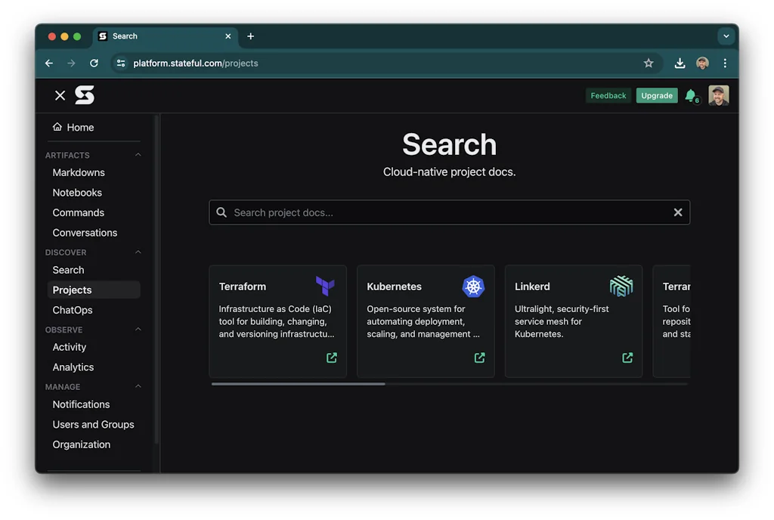
Task: Collapse the DISCOVER section
Action: [137, 252]
